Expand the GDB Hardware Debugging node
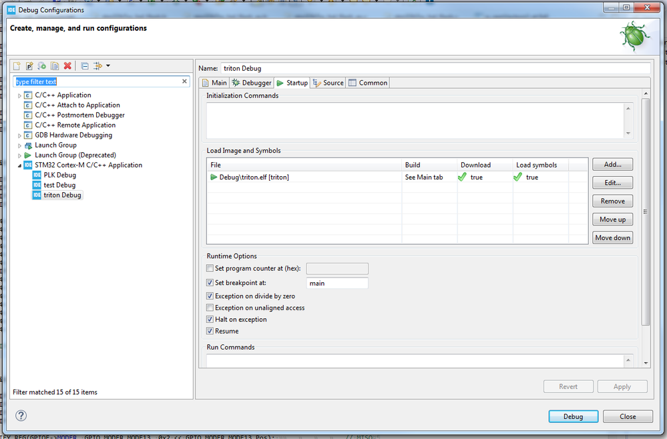Viewport: 667px width, 439px height. [19, 135]
